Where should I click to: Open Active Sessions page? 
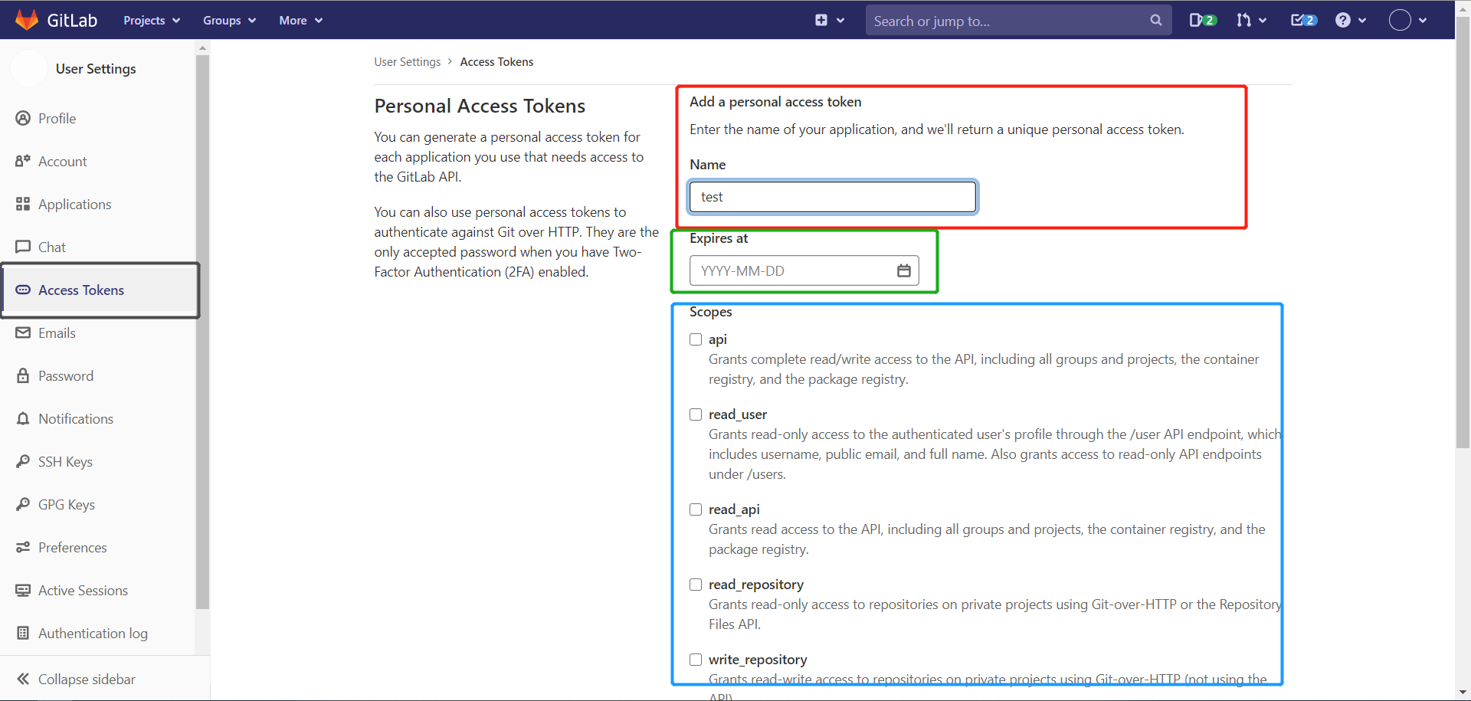click(84, 591)
